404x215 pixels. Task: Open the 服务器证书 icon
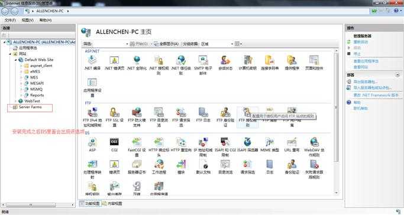[137, 164]
